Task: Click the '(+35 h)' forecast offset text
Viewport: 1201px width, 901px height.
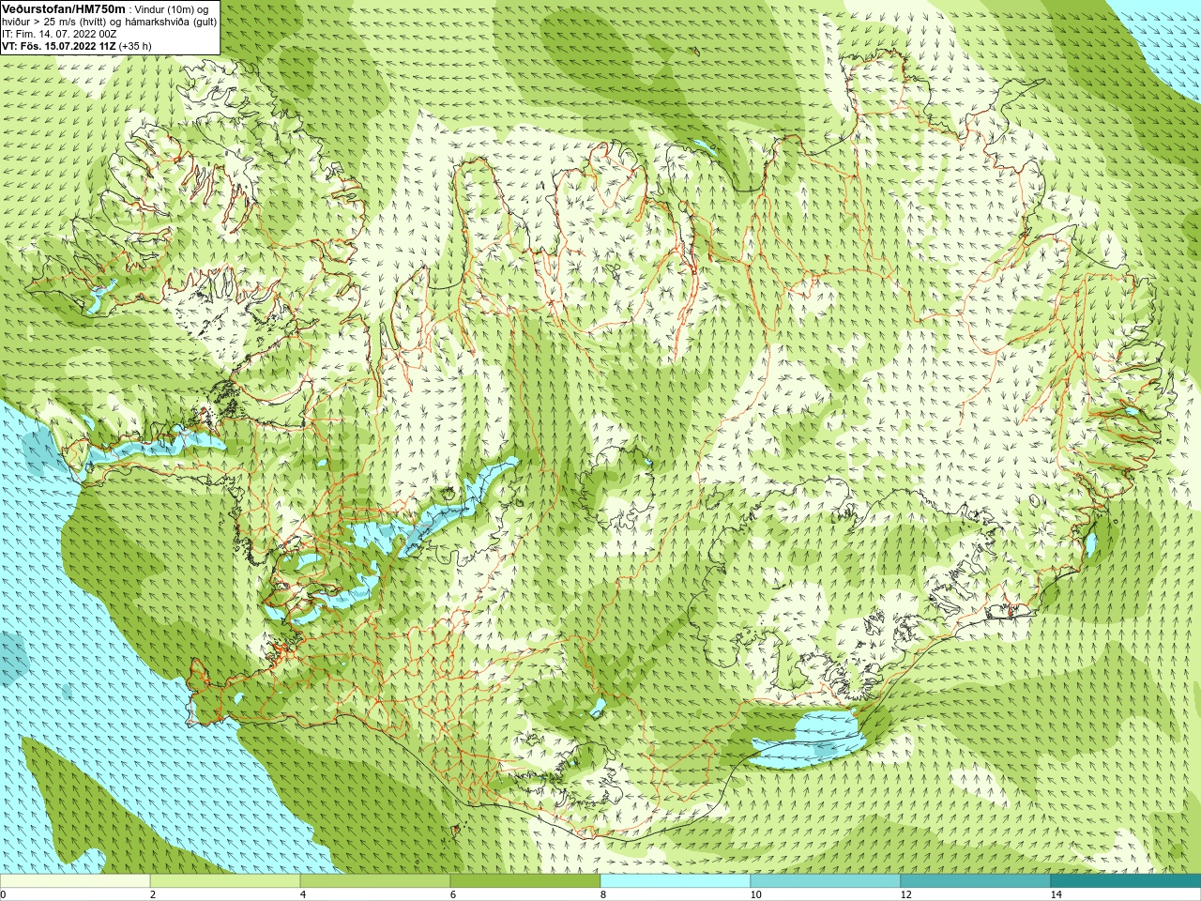Action: click(x=135, y=46)
